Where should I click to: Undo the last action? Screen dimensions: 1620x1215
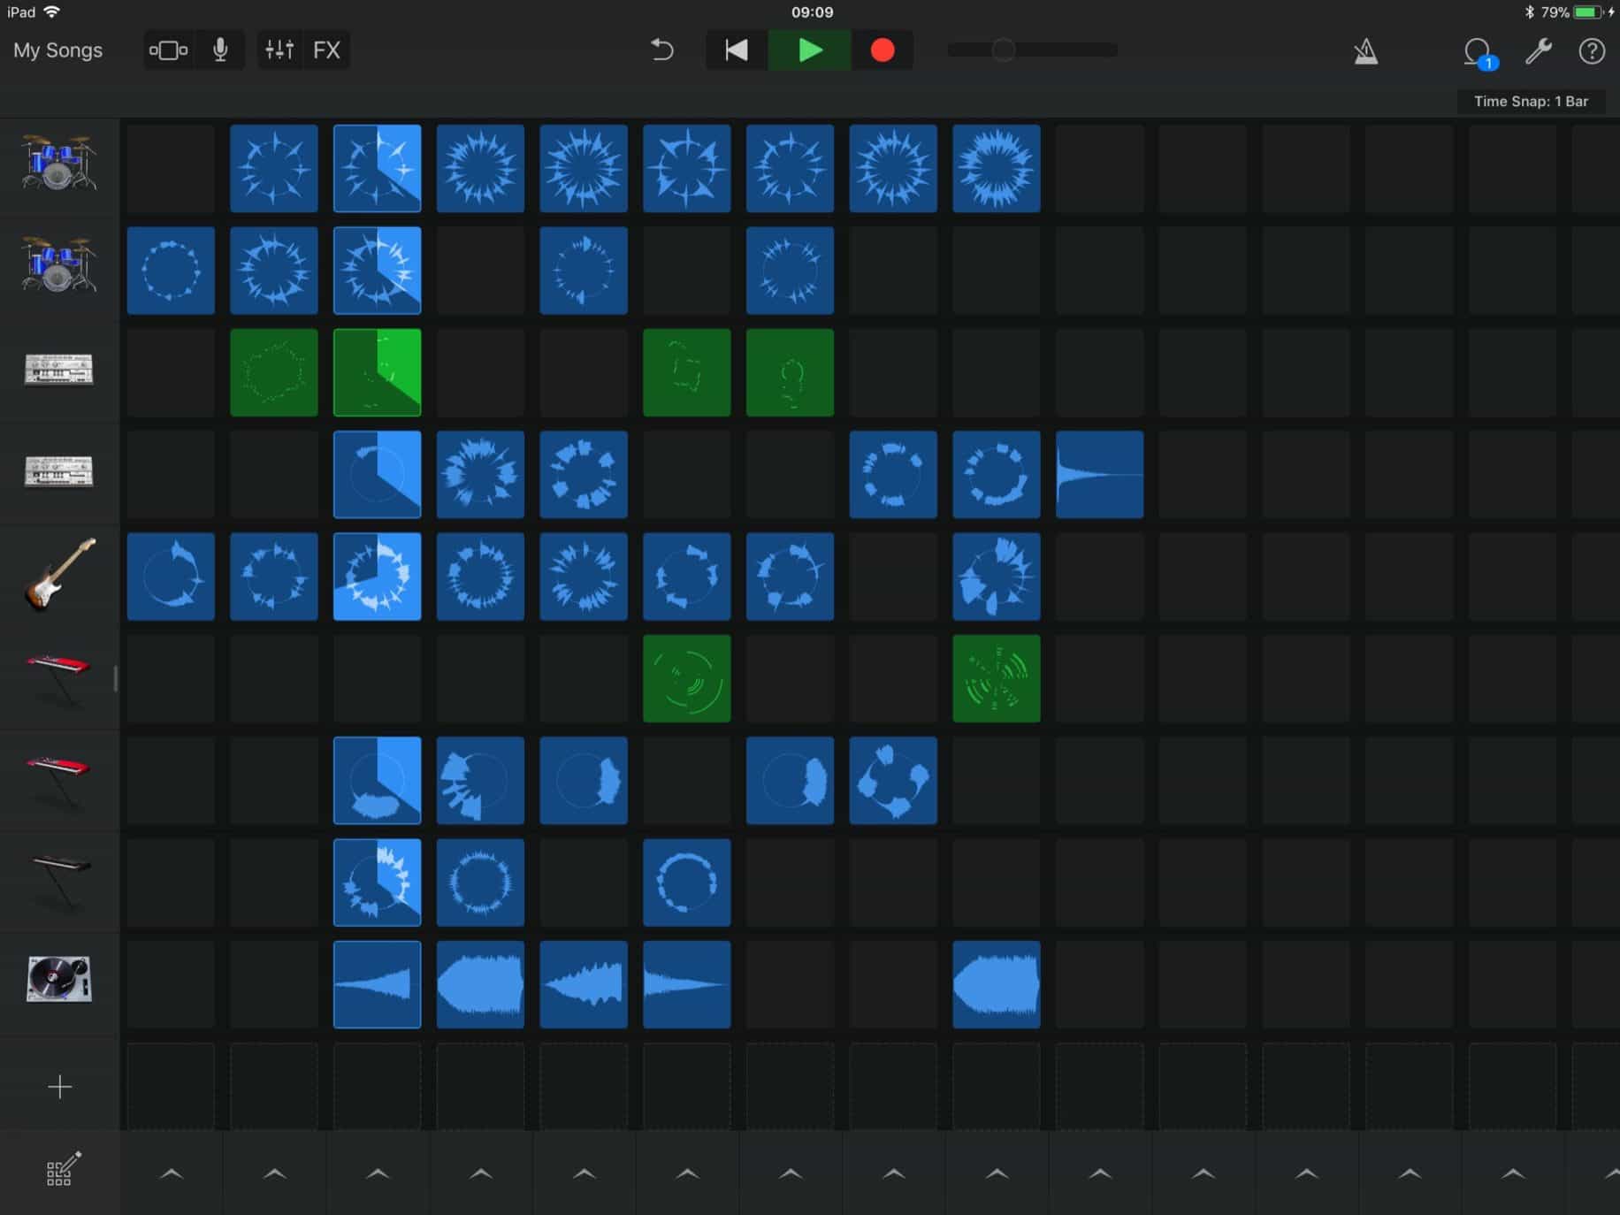(x=662, y=50)
